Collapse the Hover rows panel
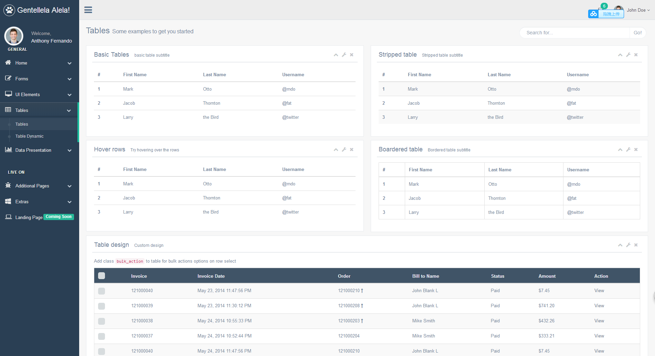 [336, 150]
